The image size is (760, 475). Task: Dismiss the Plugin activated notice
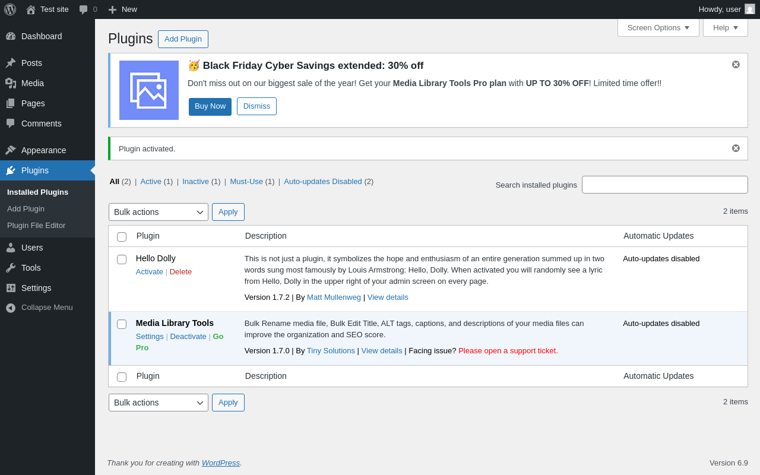(x=736, y=148)
